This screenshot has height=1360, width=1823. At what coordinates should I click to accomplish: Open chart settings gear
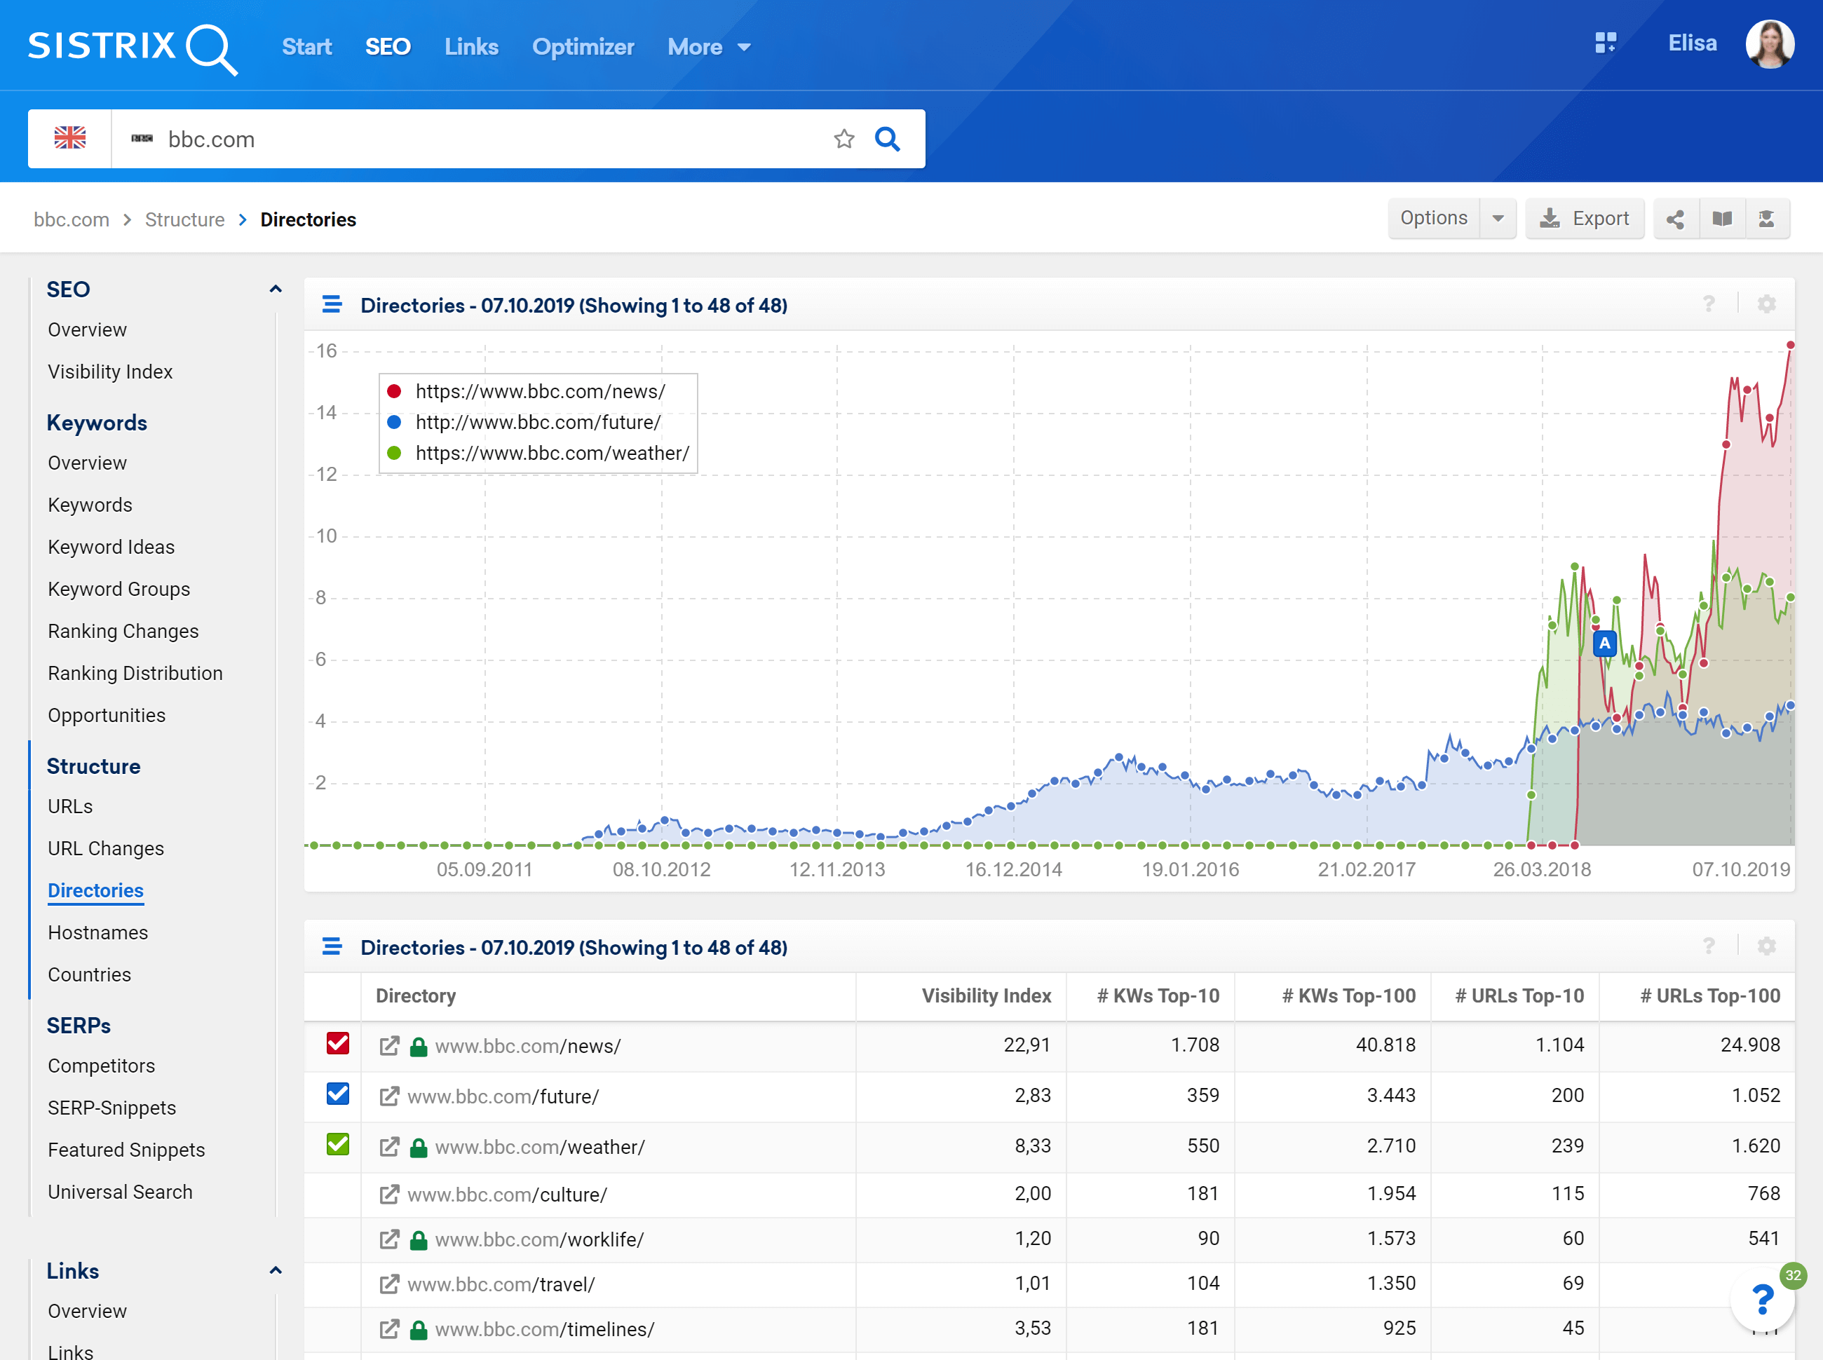1766,305
